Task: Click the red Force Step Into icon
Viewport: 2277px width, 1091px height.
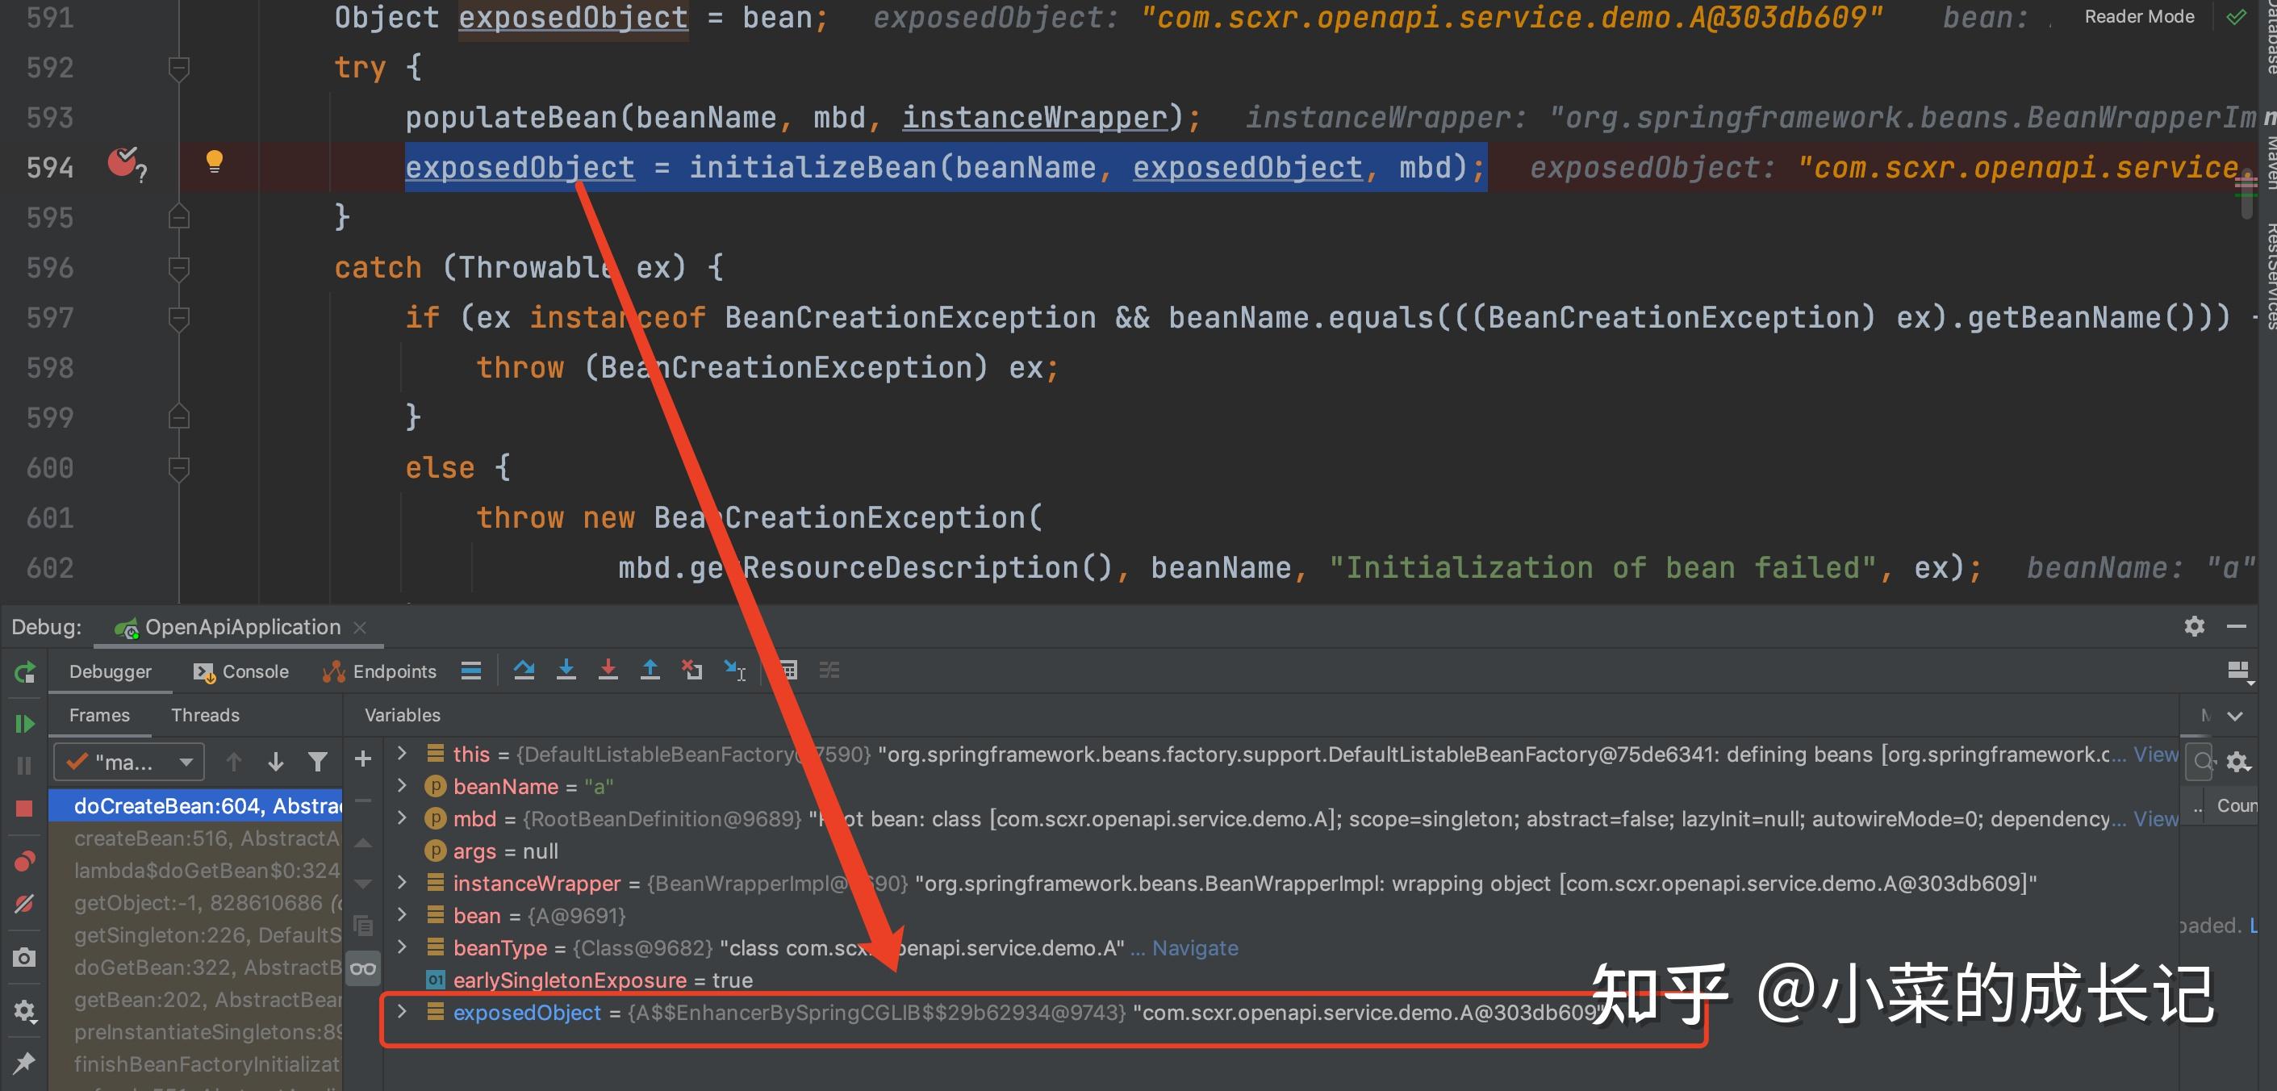Action: point(608,670)
